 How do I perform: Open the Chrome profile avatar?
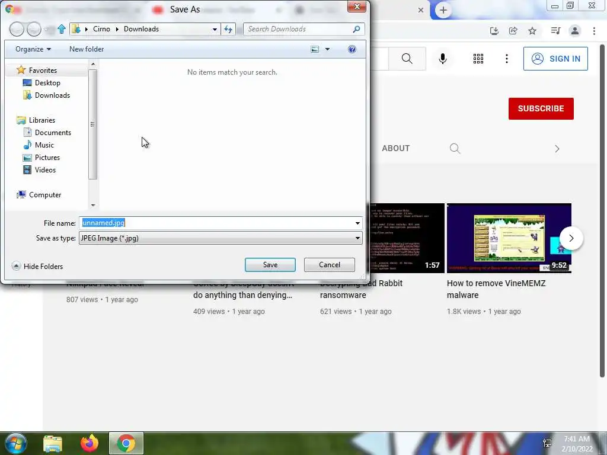[575, 31]
